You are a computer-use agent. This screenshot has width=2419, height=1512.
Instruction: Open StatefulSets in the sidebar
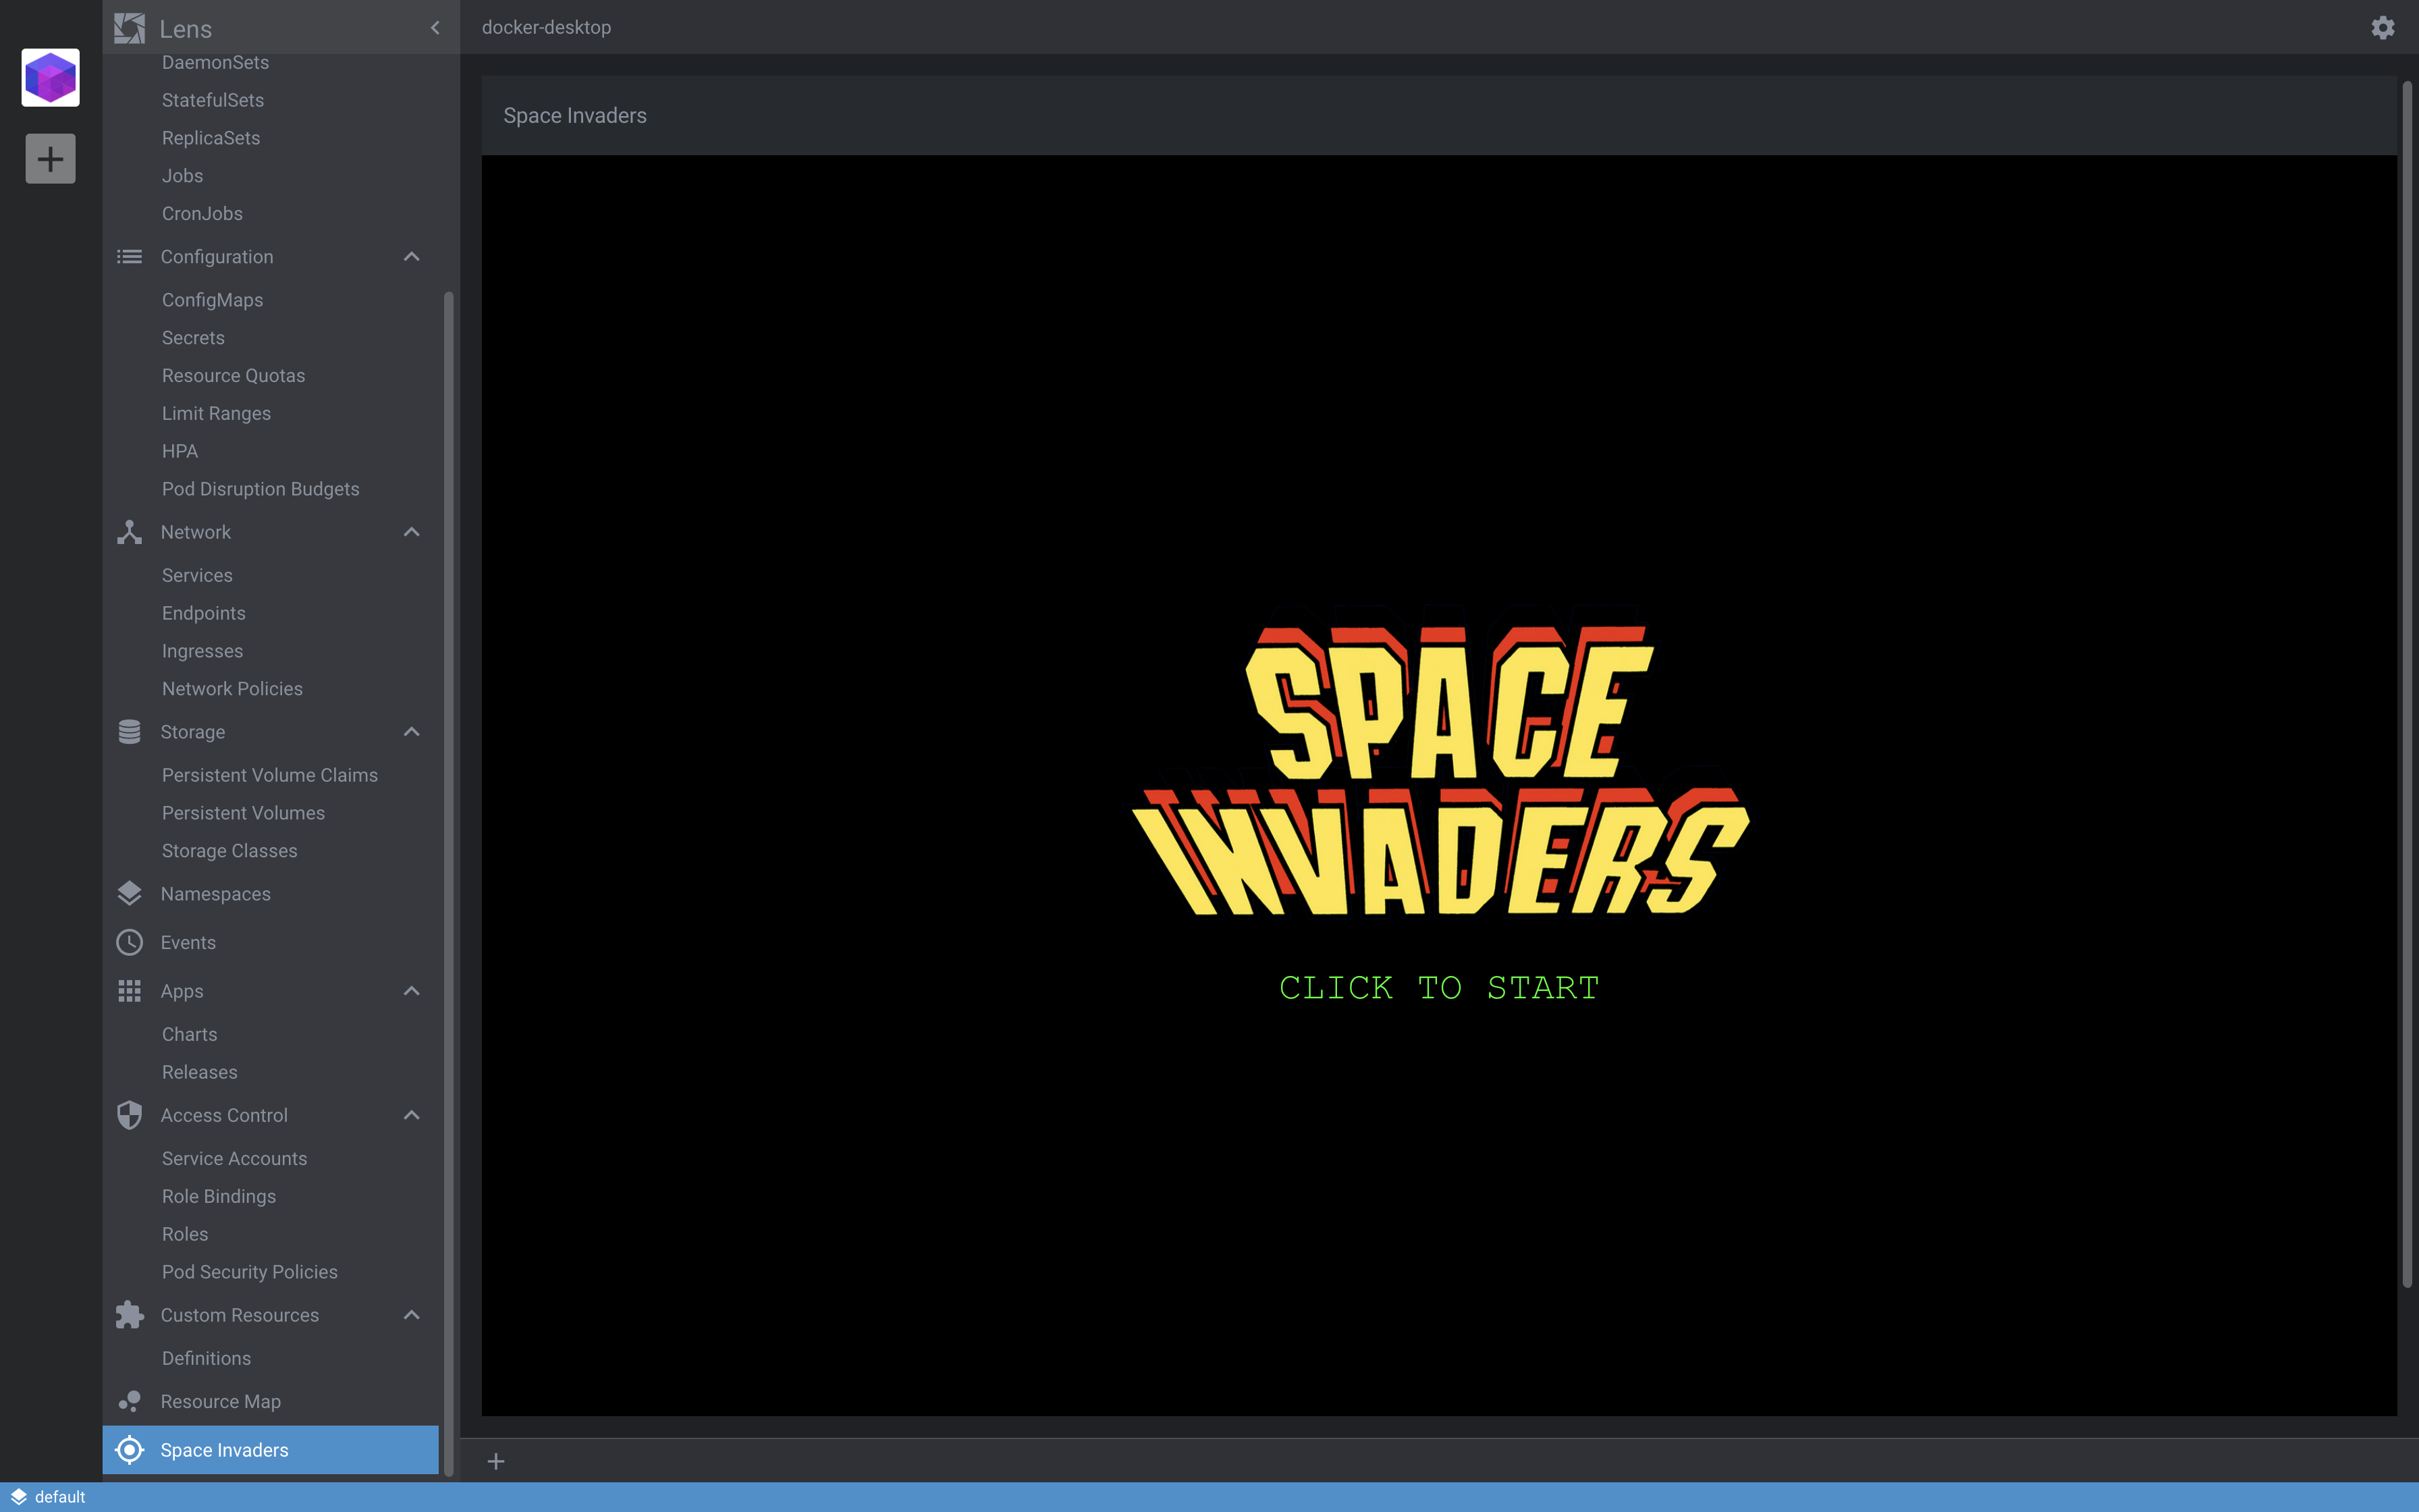click(x=213, y=100)
